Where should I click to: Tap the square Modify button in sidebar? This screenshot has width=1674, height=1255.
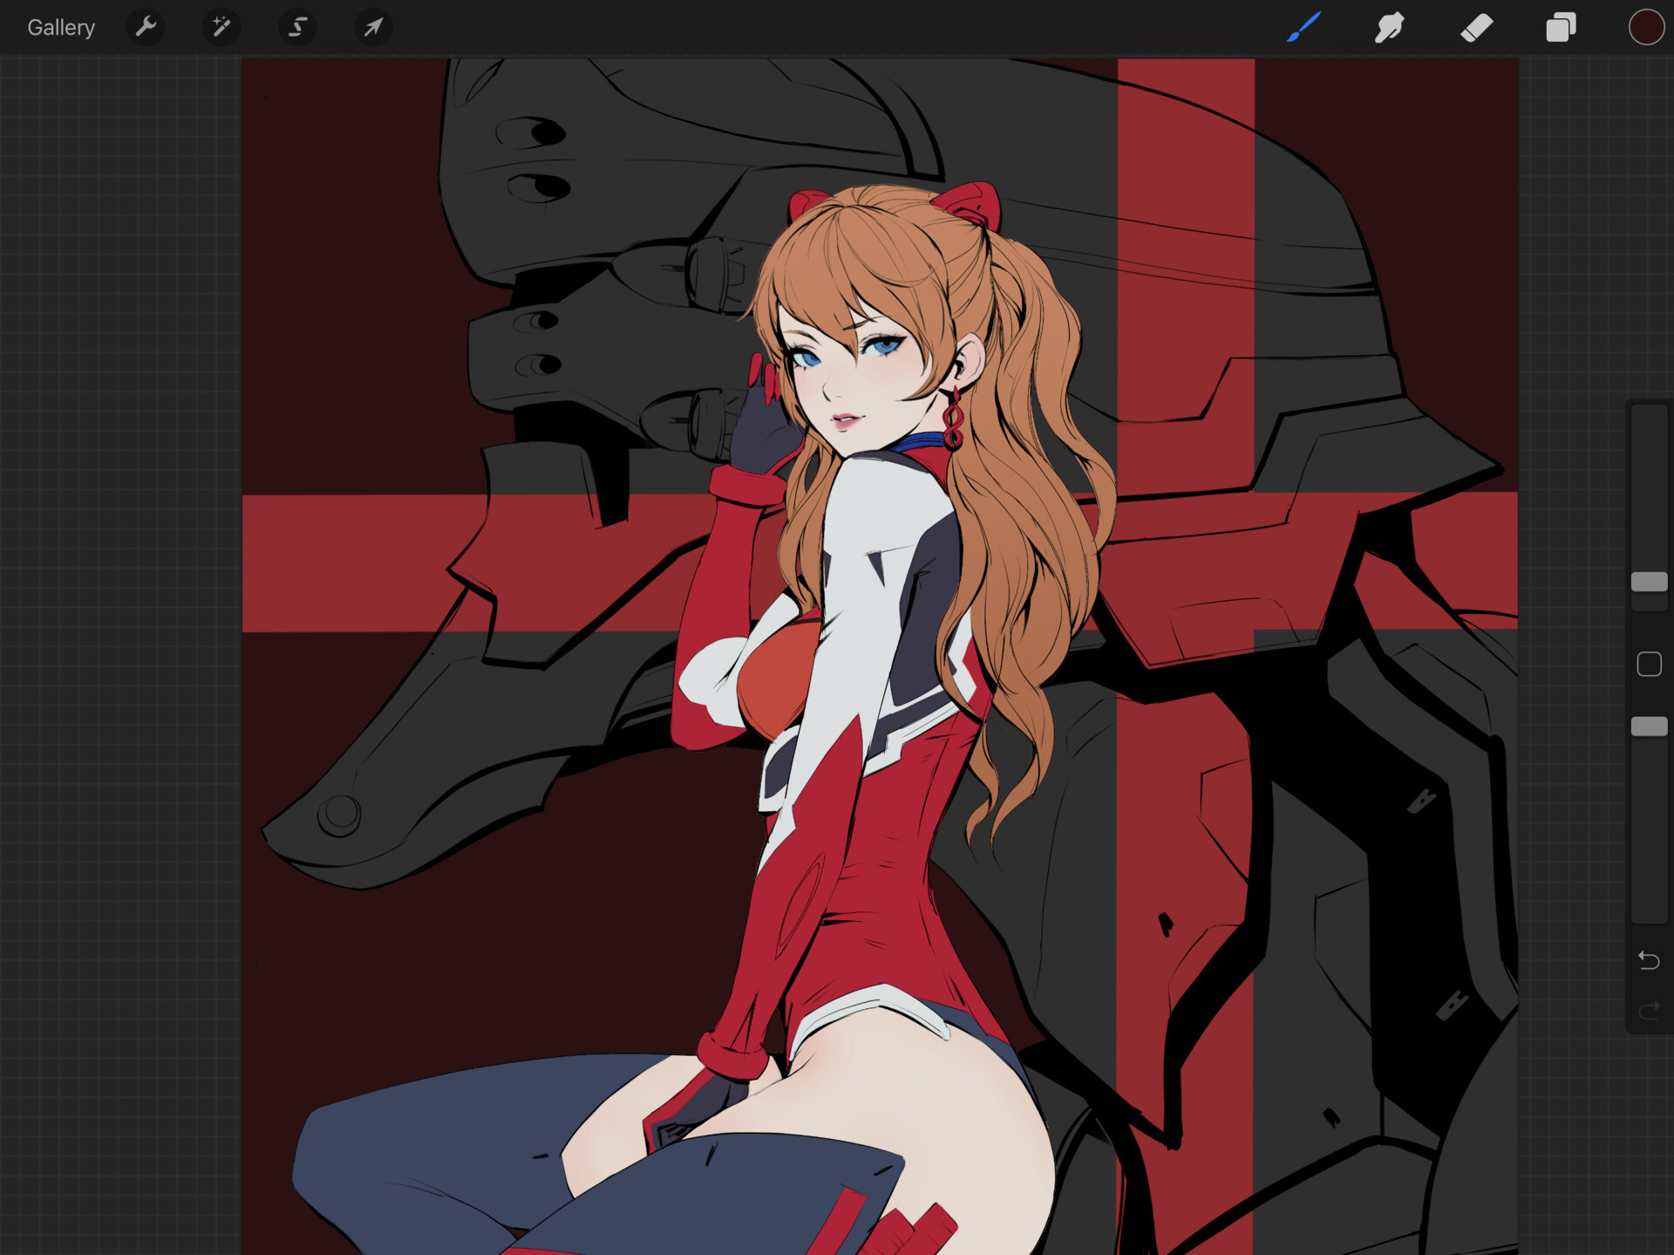click(1649, 665)
